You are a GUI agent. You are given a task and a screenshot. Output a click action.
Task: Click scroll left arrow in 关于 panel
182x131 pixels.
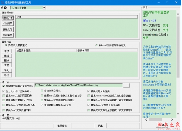click(x=146, y=120)
